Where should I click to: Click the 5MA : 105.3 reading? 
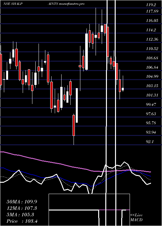[x=20, y=215]
